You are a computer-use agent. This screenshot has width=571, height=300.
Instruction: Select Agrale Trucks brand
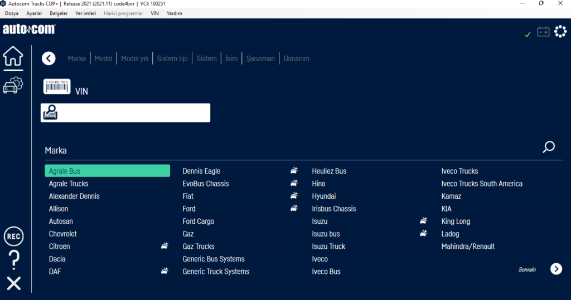(69, 184)
